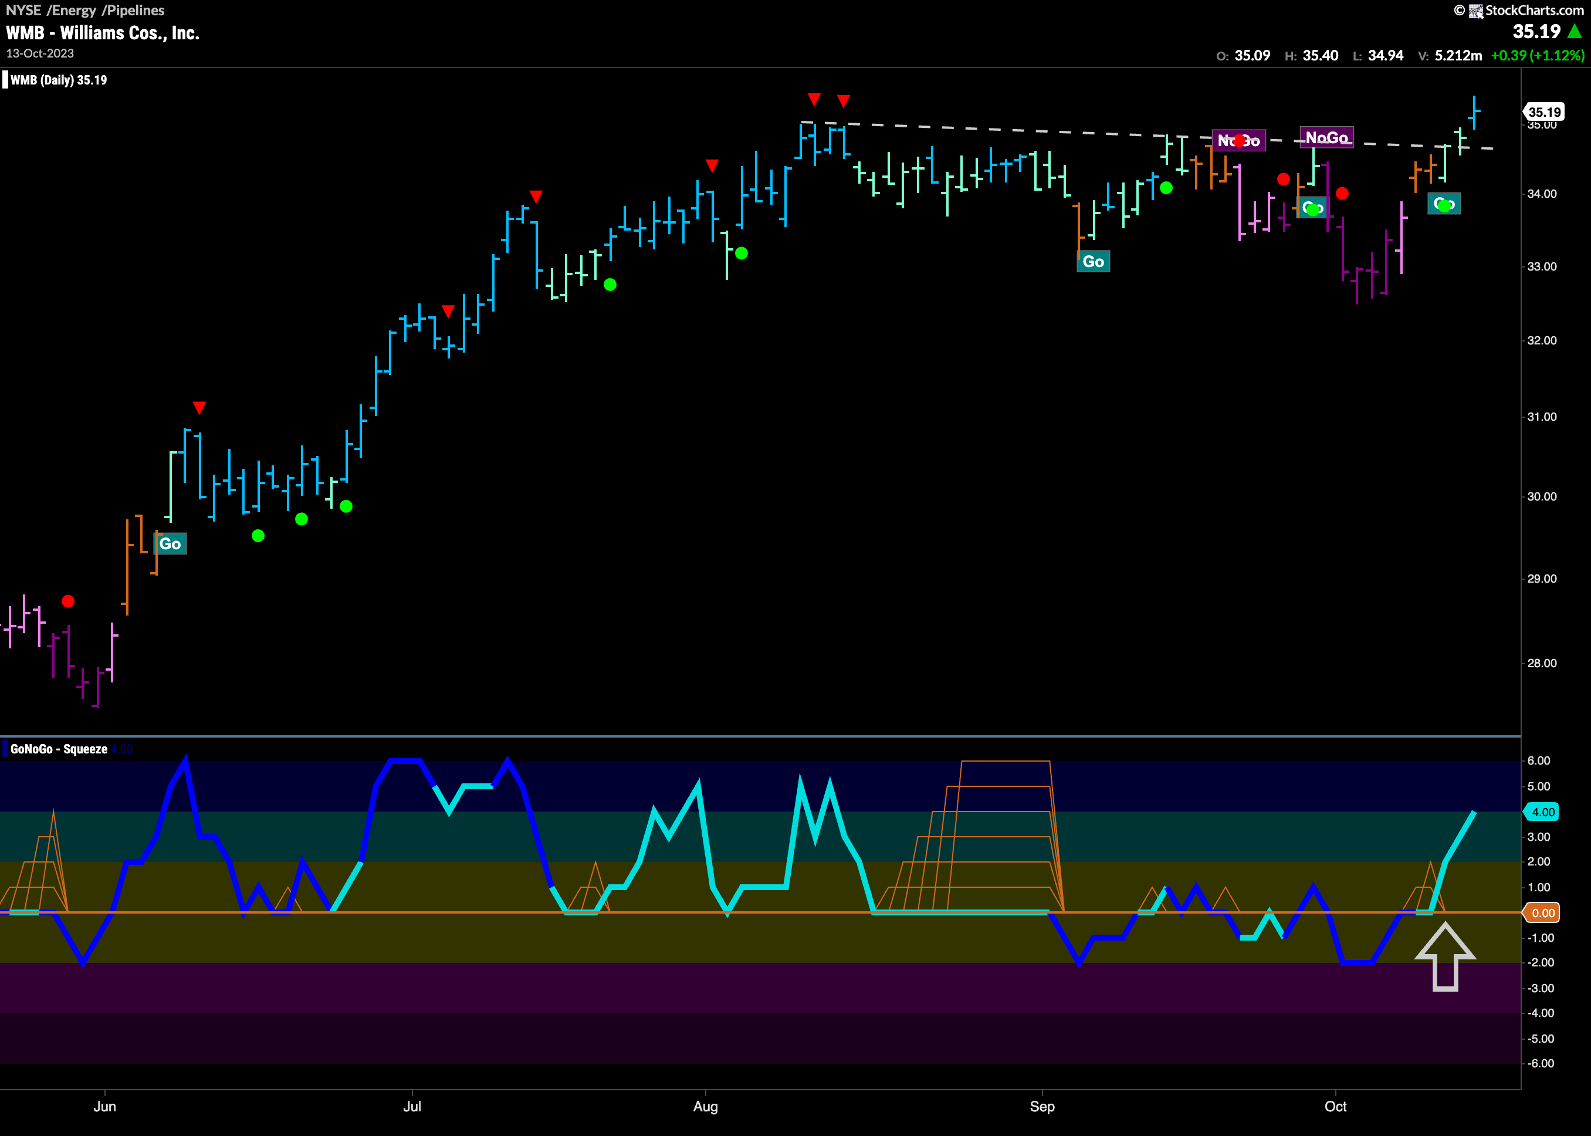Click the red triangle just after Aug label
This screenshot has width=1591, height=1136.
coord(712,166)
